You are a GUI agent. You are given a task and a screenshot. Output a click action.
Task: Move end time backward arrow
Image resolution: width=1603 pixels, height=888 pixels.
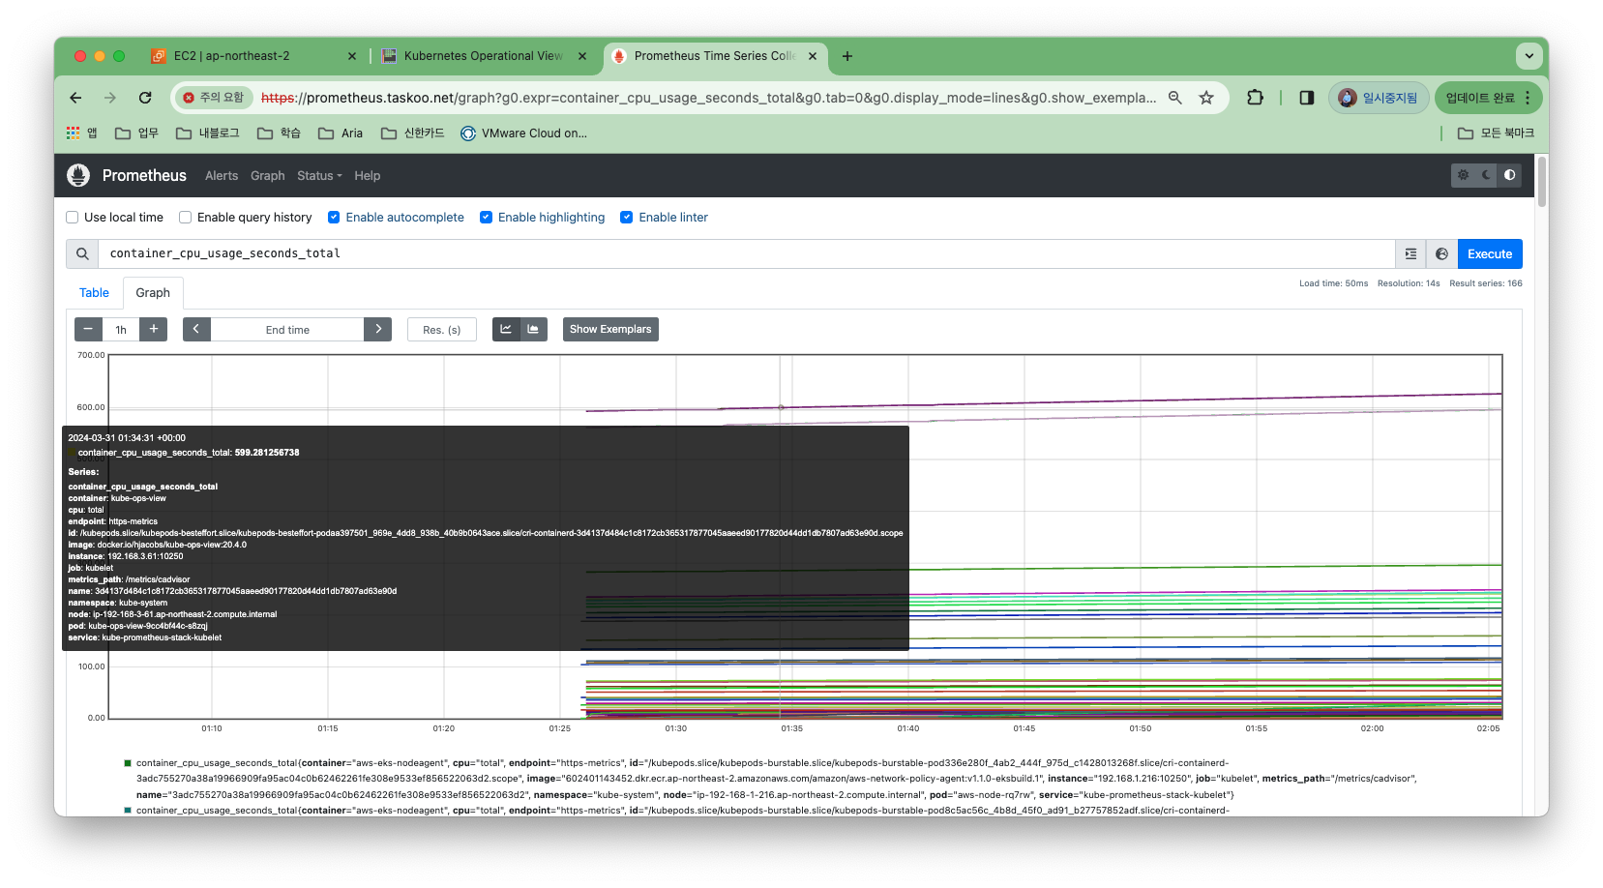[x=196, y=329]
